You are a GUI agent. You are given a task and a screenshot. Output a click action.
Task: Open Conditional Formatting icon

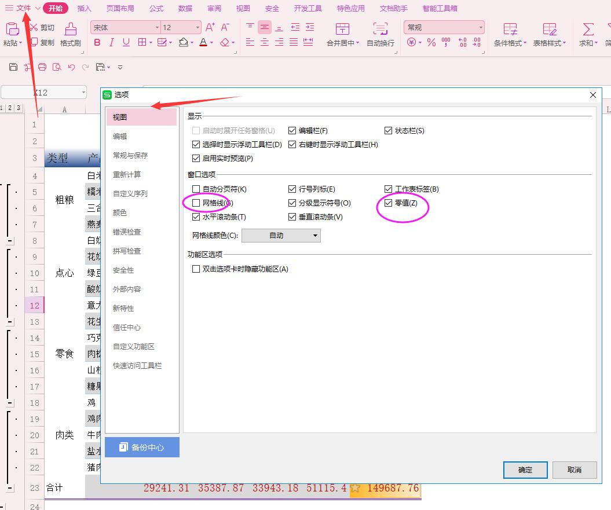pos(510,29)
